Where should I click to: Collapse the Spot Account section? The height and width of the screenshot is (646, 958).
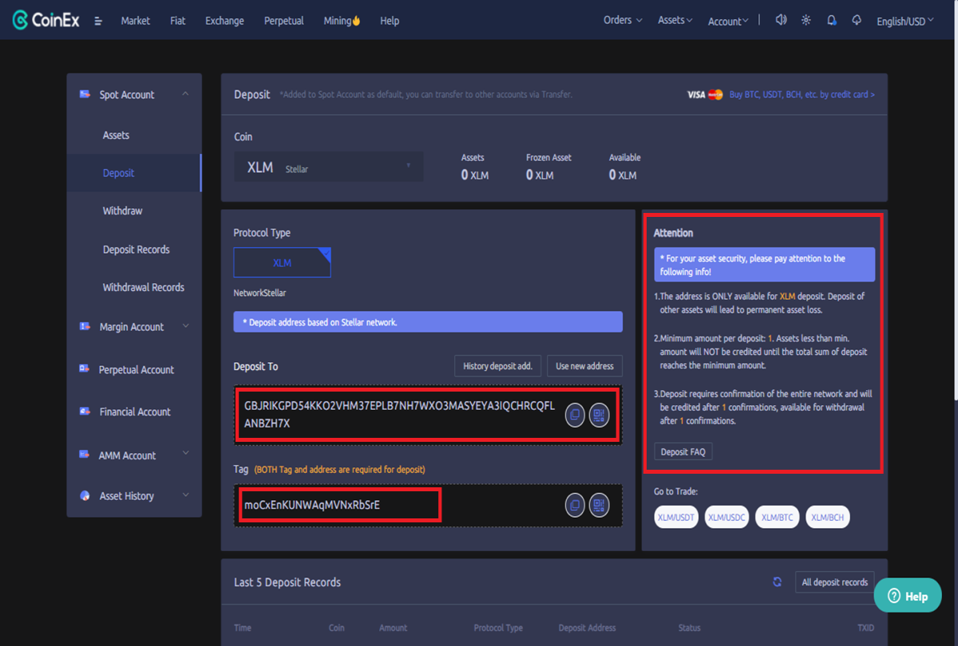click(x=186, y=94)
